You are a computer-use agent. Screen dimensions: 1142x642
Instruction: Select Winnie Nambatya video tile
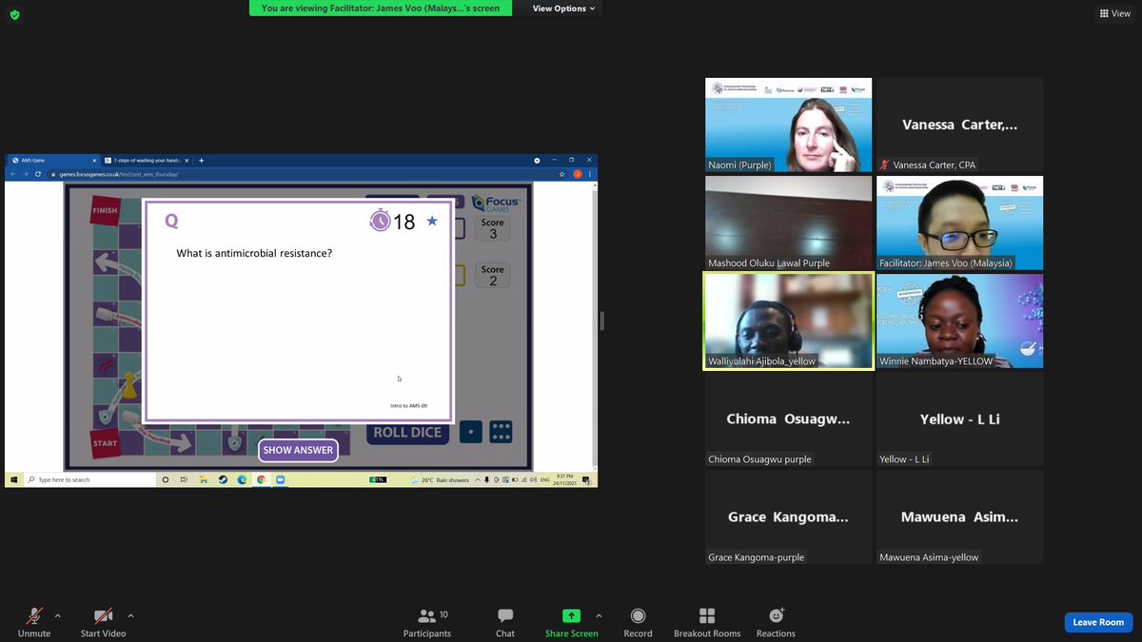tap(959, 321)
